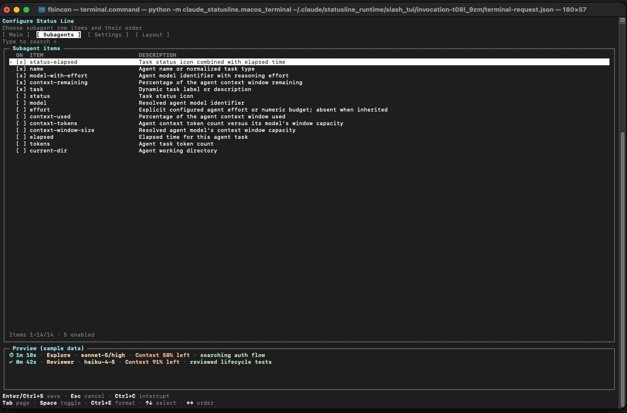This screenshot has height=413, width=627.
Task: Enable the context-window-size checkbox
Action: coord(21,131)
